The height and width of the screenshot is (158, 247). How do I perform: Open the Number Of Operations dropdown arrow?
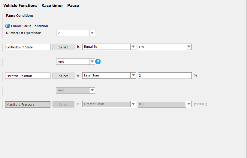92,33
